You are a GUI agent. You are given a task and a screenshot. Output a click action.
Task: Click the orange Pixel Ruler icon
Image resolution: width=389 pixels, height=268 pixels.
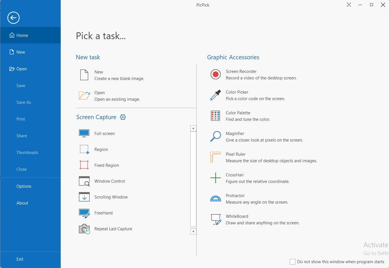point(216,157)
